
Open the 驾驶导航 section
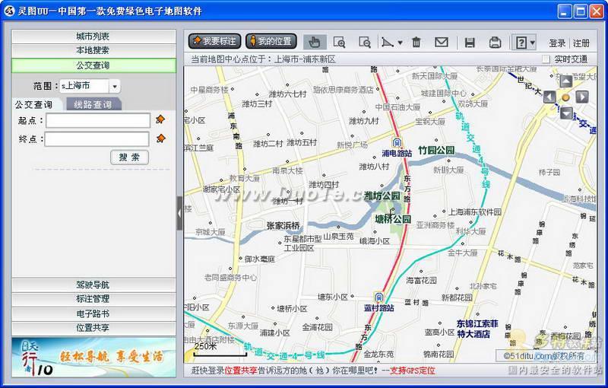(x=93, y=285)
